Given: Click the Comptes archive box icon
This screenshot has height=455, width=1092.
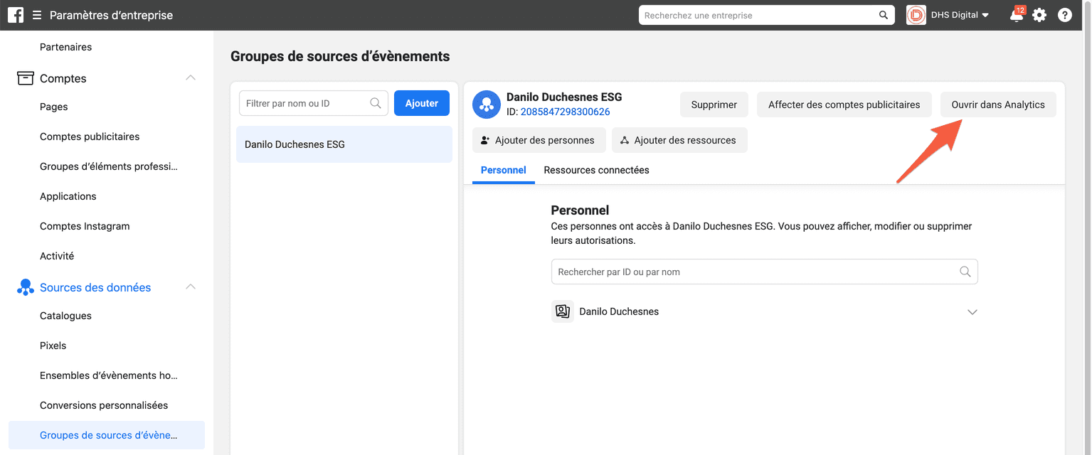Looking at the screenshot, I should click(26, 78).
